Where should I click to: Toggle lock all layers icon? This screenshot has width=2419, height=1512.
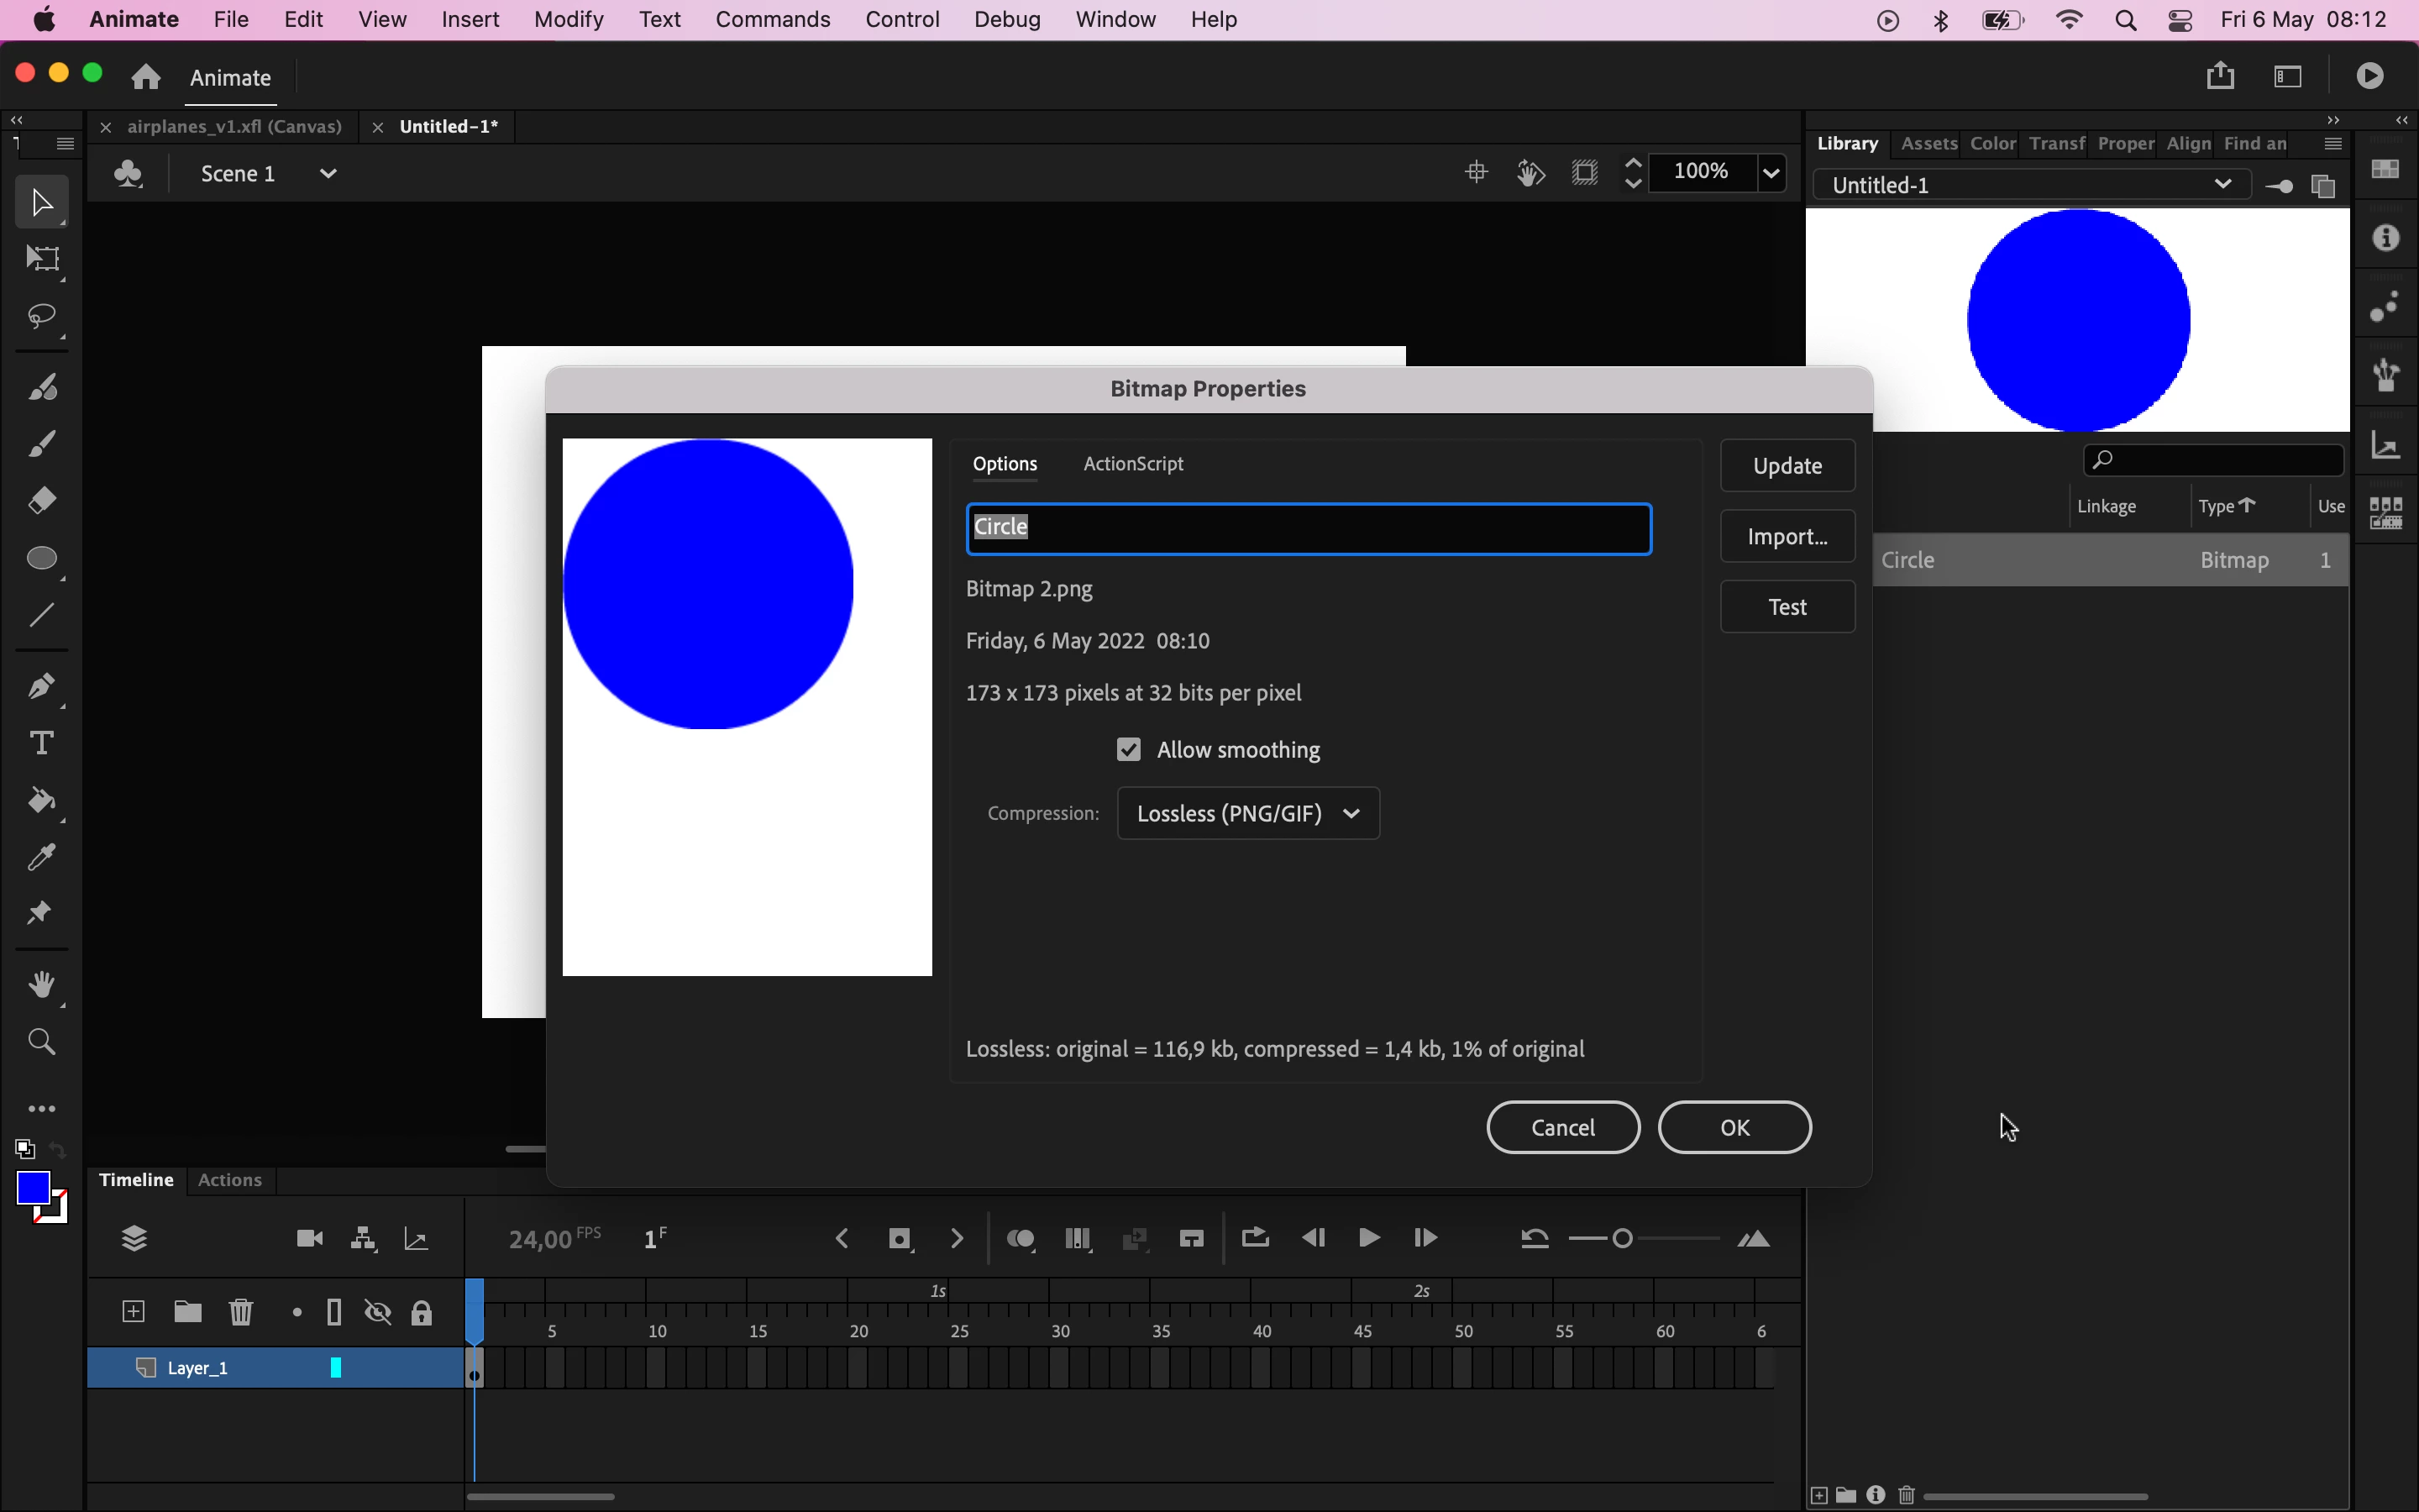point(422,1312)
